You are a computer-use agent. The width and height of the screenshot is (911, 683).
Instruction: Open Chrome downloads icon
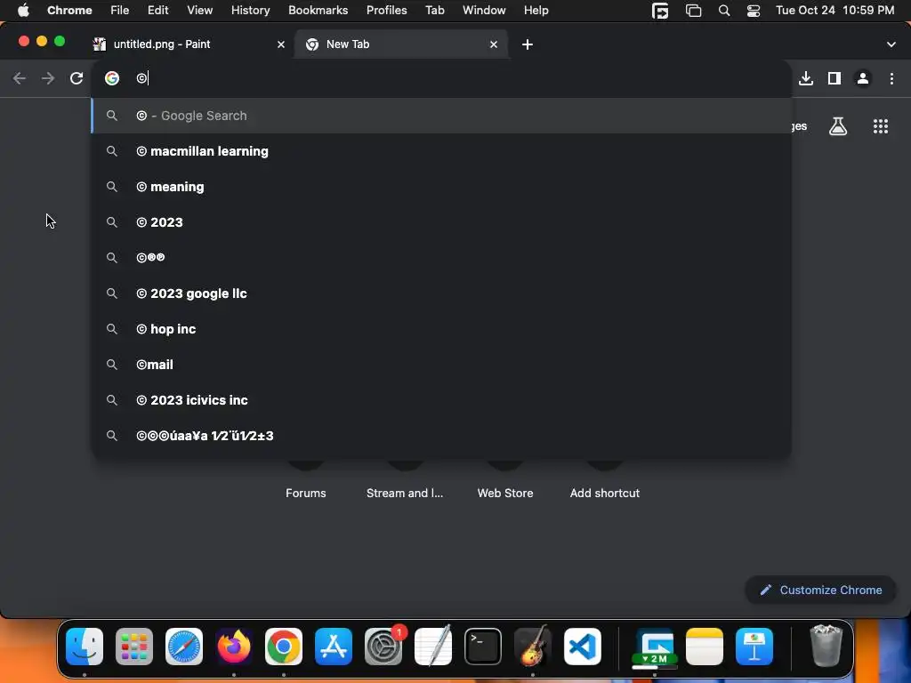click(806, 78)
